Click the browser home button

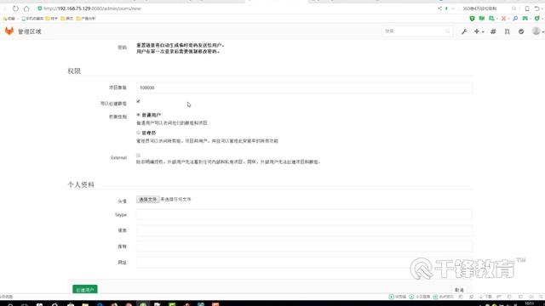point(26,8)
